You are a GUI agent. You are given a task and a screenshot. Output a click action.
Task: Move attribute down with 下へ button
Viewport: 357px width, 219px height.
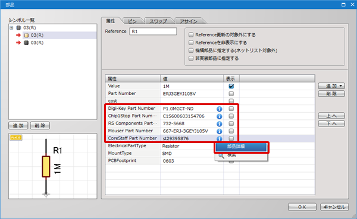(331, 123)
